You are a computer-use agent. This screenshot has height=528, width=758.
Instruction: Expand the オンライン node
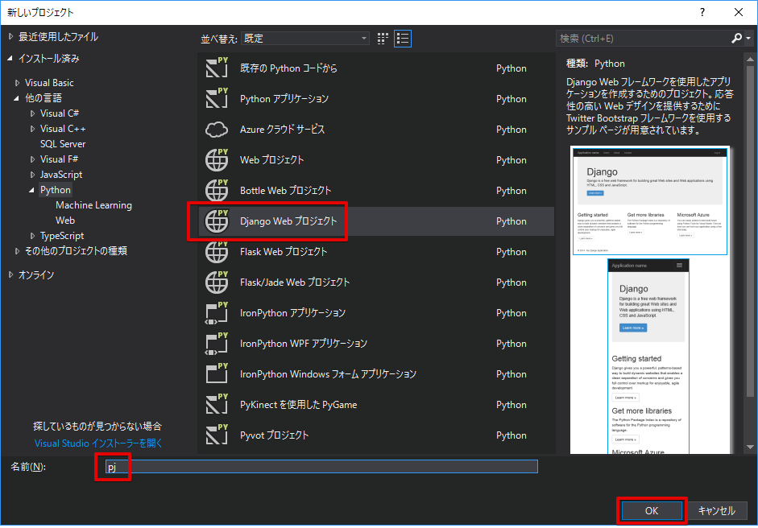click(x=10, y=275)
